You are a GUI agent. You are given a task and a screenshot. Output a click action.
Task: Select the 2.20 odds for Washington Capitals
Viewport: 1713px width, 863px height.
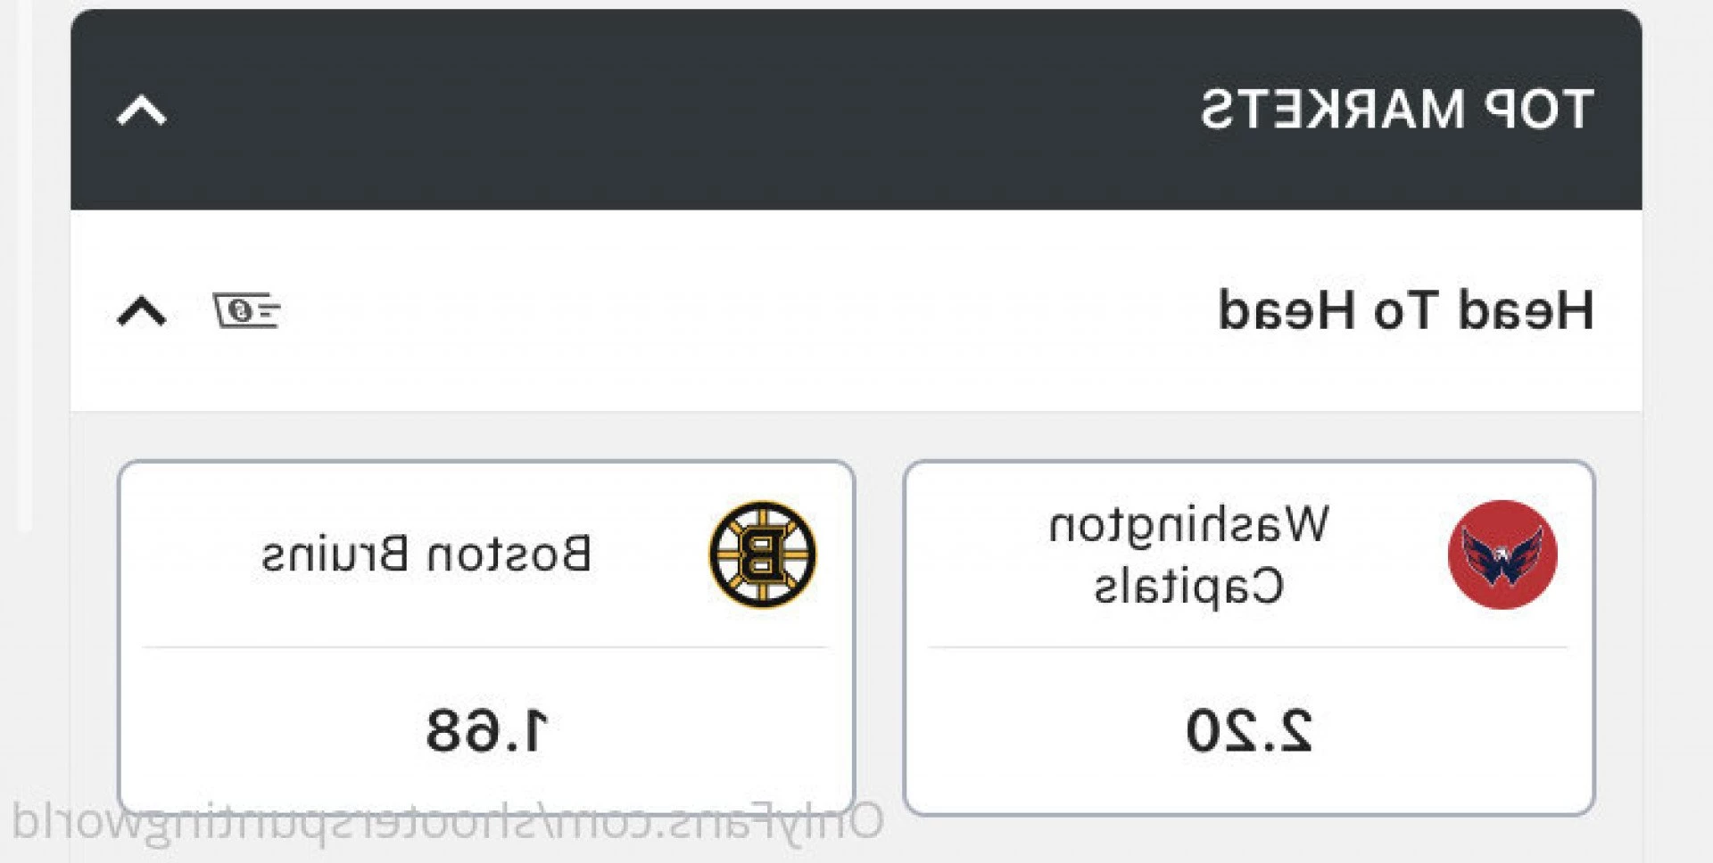pos(1248,730)
